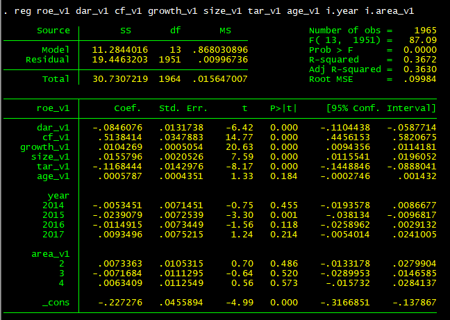The height and width of the screenshot is (320, 450).
Task: Click the 'Std. Err.' column header
Action: pos(183,108)
